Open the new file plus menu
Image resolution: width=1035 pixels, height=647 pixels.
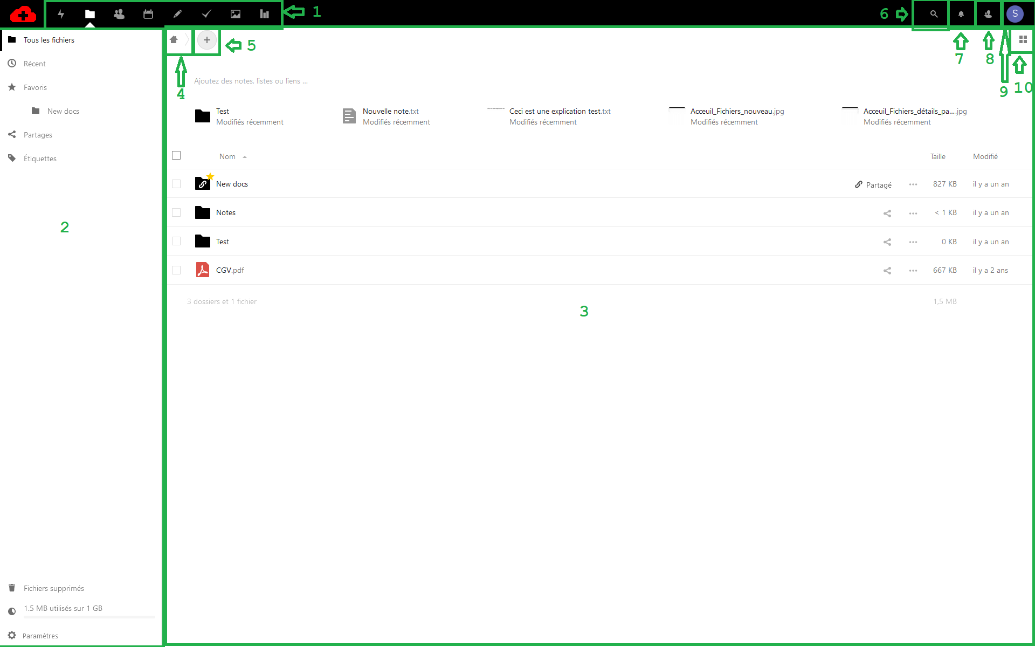coord(207,40)
